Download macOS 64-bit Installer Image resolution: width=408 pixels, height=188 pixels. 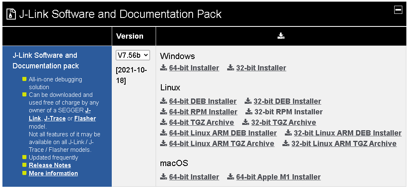pos(194,177)
